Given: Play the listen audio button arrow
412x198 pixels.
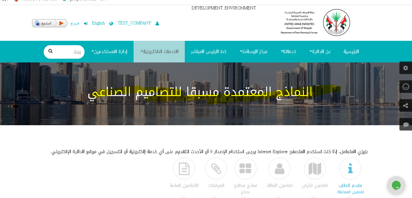Looking at the screenshot, I should coord(61,23).
